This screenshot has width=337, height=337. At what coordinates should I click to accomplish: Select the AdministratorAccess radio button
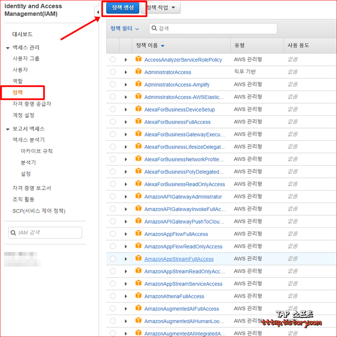click(113, 72)
